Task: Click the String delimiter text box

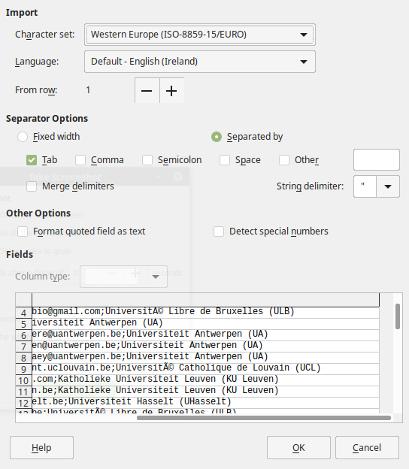Action: (365, 186)
